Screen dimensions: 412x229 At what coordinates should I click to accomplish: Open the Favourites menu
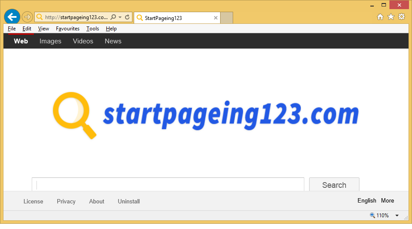(x=68, y=29)
